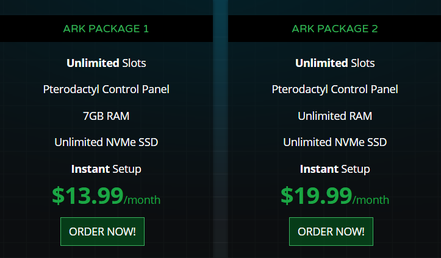The height and width of the screenshot is (258, 441).
Task: Click Instant Setup in Package 2
Action: [x=335, y=169]
